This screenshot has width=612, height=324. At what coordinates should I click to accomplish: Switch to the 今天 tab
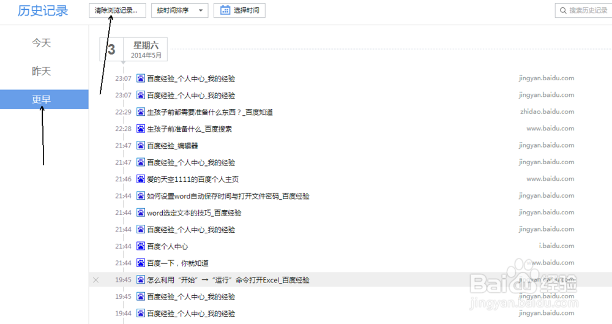[x=42, y=43]
